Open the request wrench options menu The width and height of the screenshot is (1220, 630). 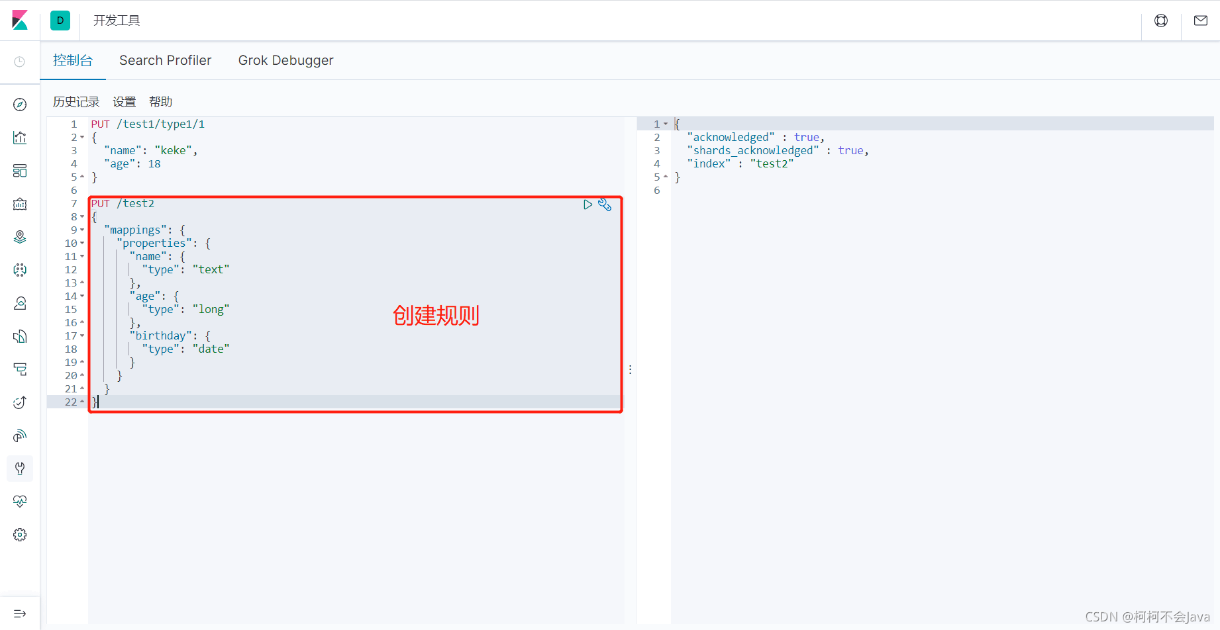[605, 204]
